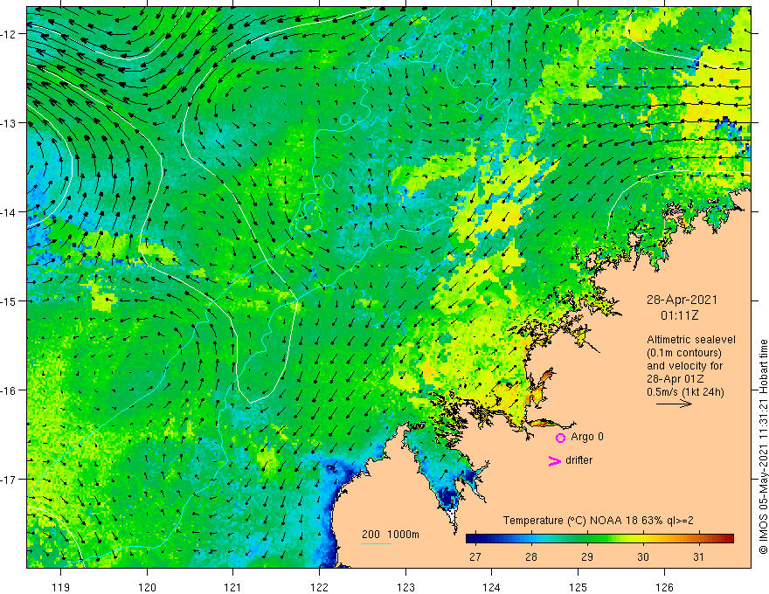Click the latitude axis label -14
Viewport: 769px width, 594px height.
[10, 212]
